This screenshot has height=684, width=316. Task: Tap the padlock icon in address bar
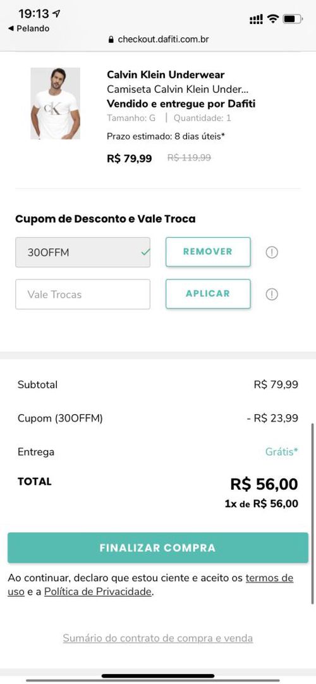(x=111, y=39)
